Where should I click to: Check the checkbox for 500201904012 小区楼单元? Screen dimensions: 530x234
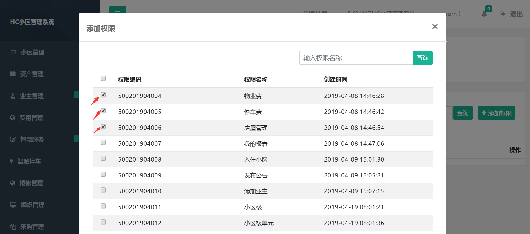pos(103,222)
